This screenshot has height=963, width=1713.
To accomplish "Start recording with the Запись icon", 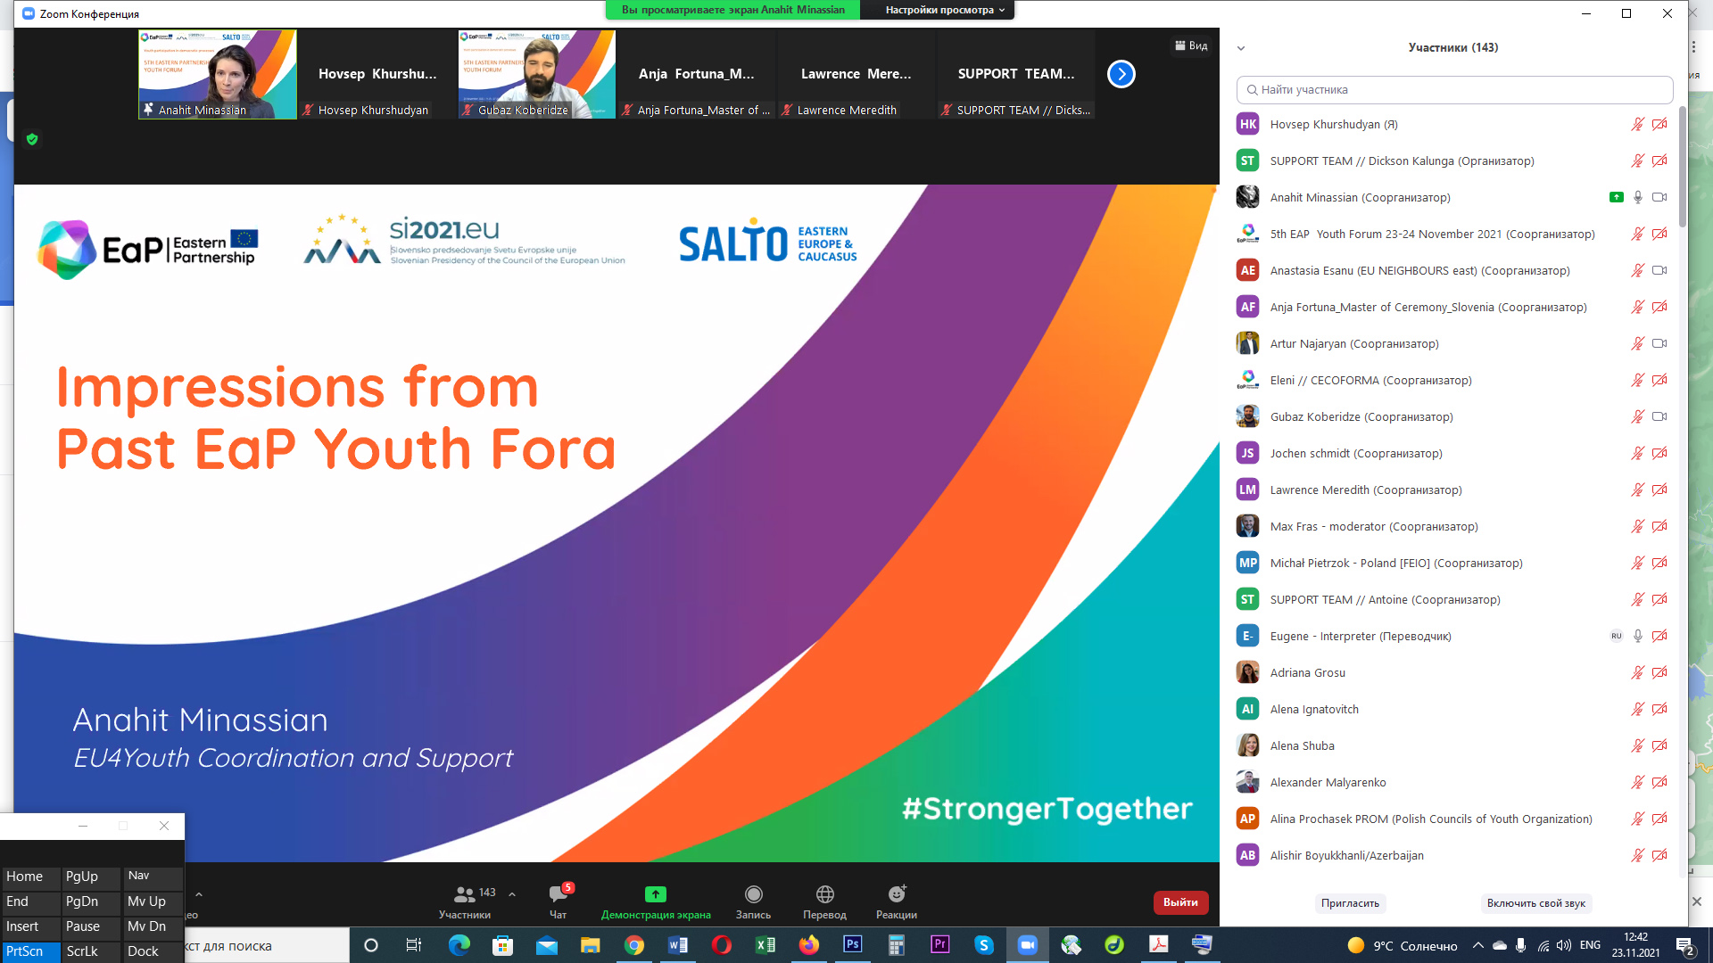I will [753, 894].
